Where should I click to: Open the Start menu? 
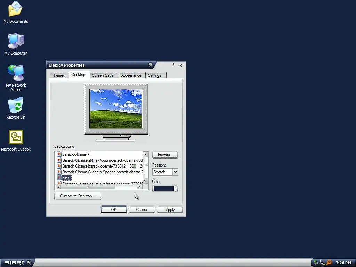[x=17, y=263]
